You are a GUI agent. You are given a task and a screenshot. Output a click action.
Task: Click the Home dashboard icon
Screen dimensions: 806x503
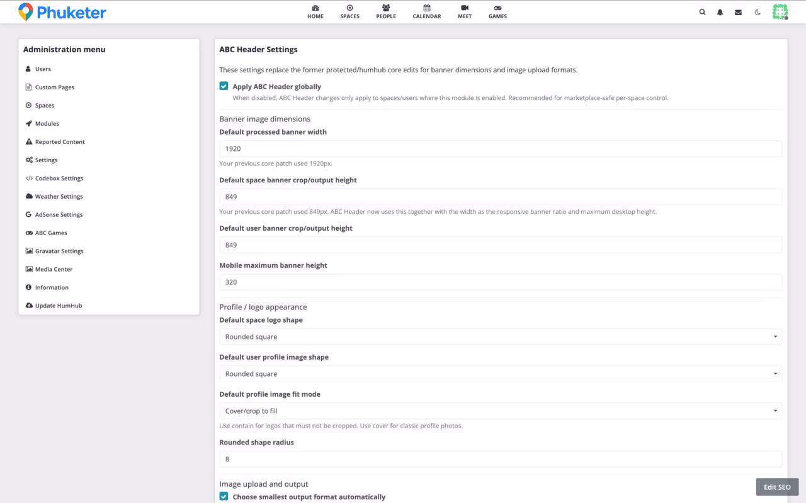pyautogui.click(x=315, y=8)
